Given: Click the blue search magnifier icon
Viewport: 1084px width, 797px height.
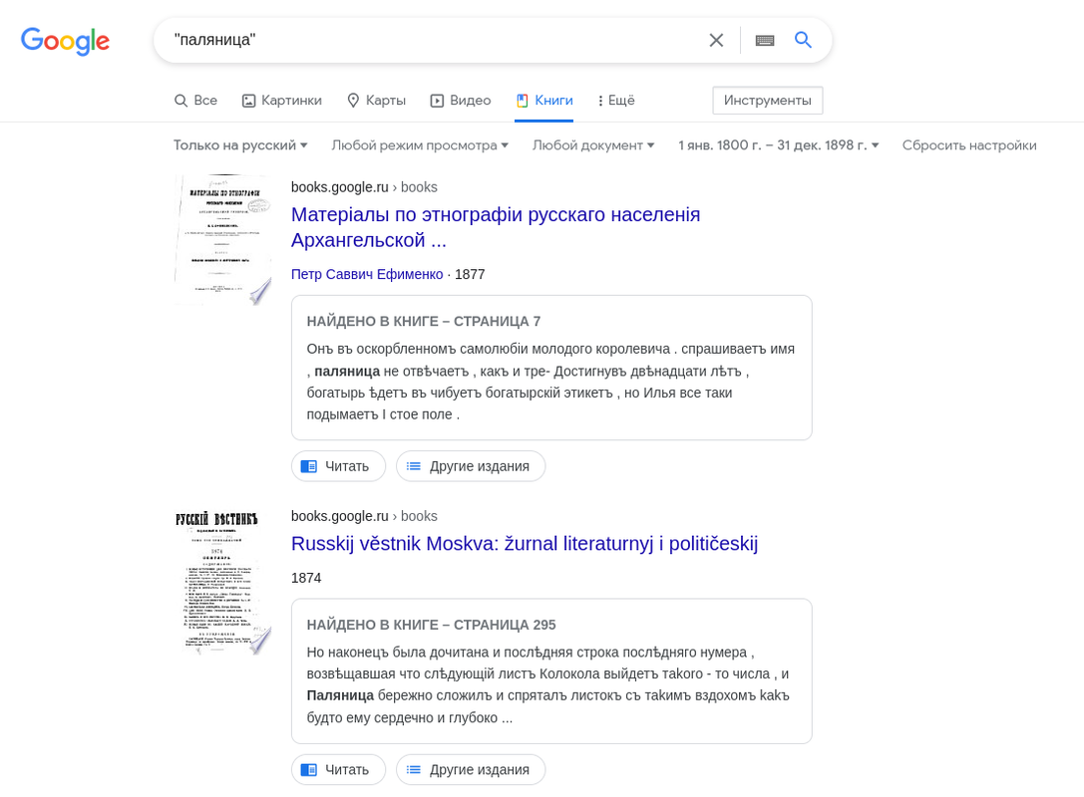Looking at the screenshot, I should (x=803, y=40).
